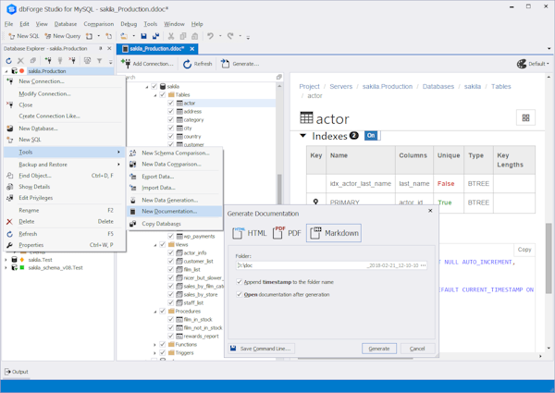
Task: Click the Generate button in dialog
Action: pyautogui.click(x=379, y=349)
